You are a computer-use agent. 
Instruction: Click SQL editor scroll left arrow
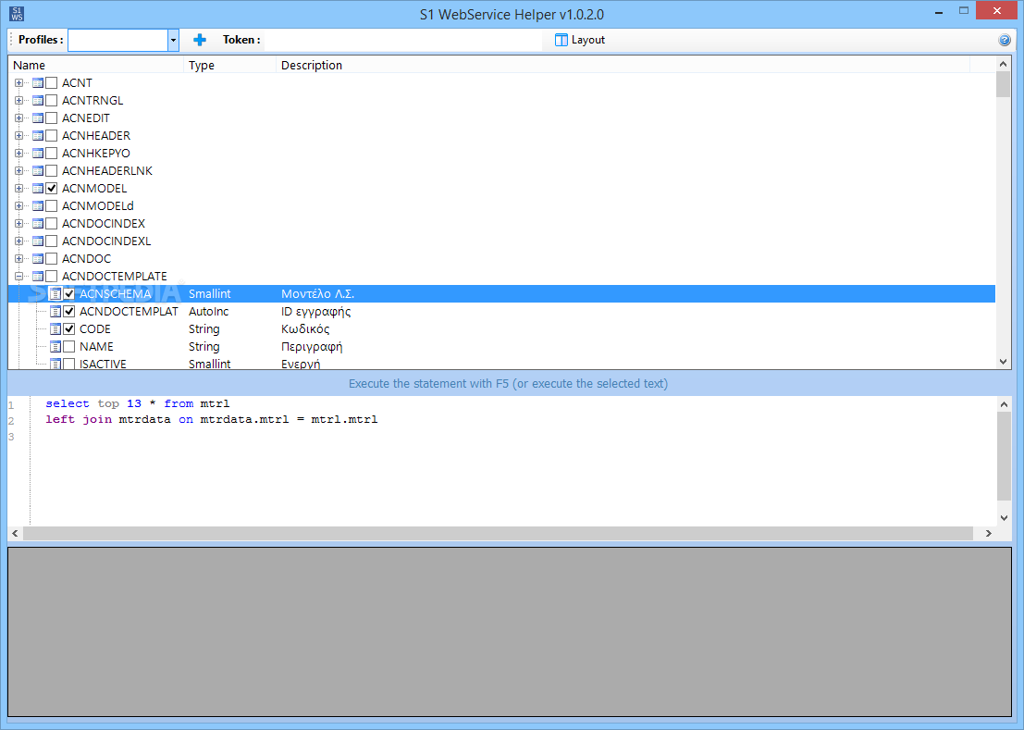tap(15, 534)
